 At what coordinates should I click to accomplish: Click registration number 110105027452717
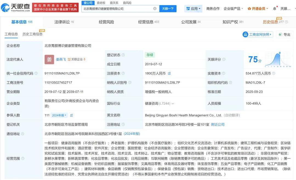[x=58, y=82]
